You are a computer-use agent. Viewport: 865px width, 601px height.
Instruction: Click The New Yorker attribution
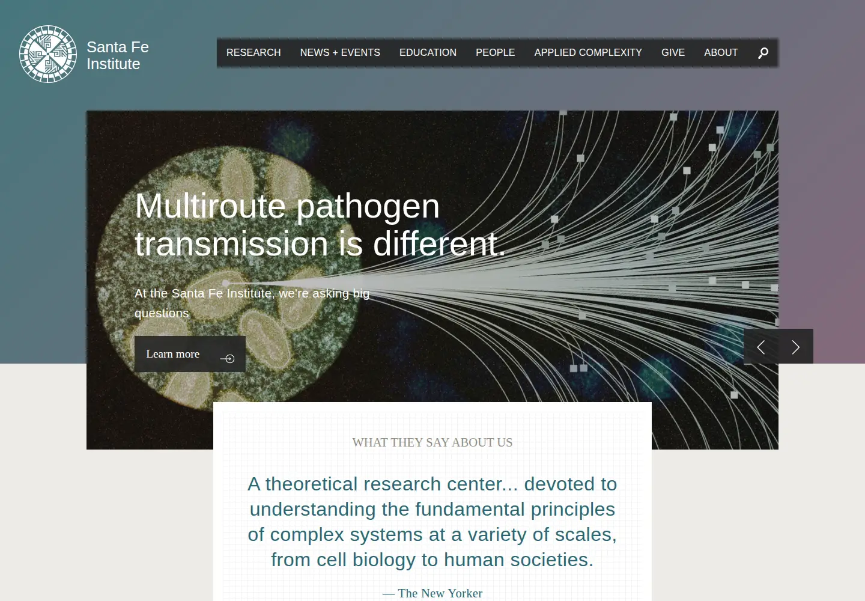(432, 593)
